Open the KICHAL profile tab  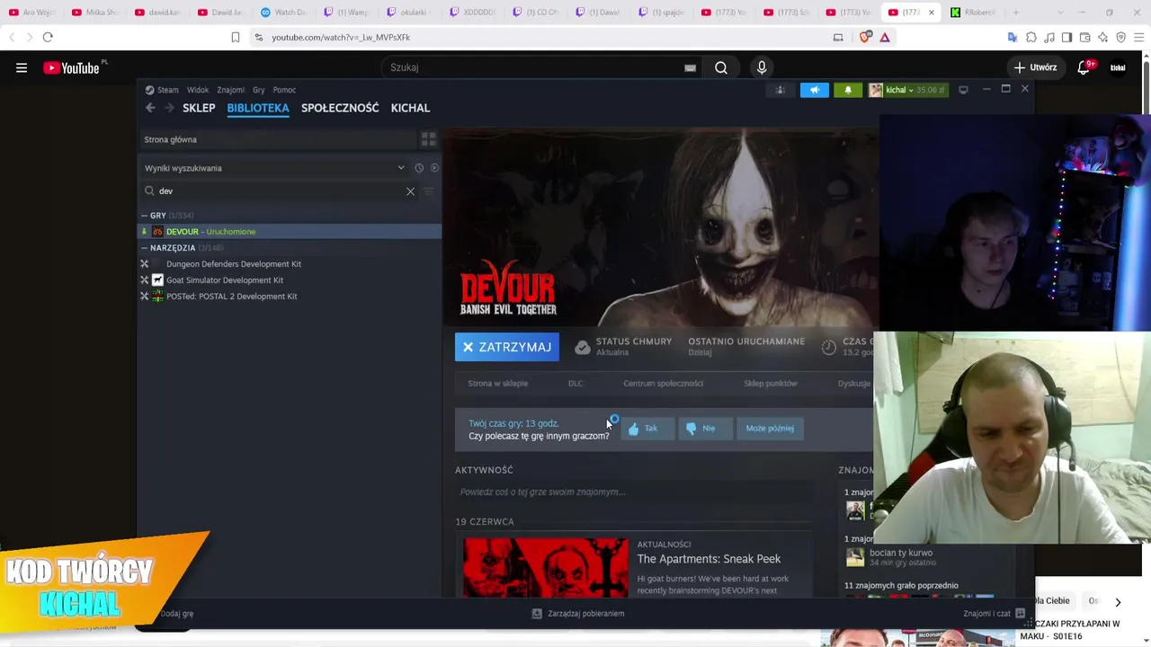tap(410, 108)
